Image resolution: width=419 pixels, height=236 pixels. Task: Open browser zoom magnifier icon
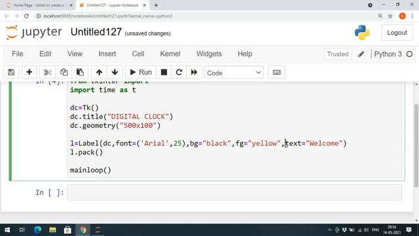[x=380, y=16]
